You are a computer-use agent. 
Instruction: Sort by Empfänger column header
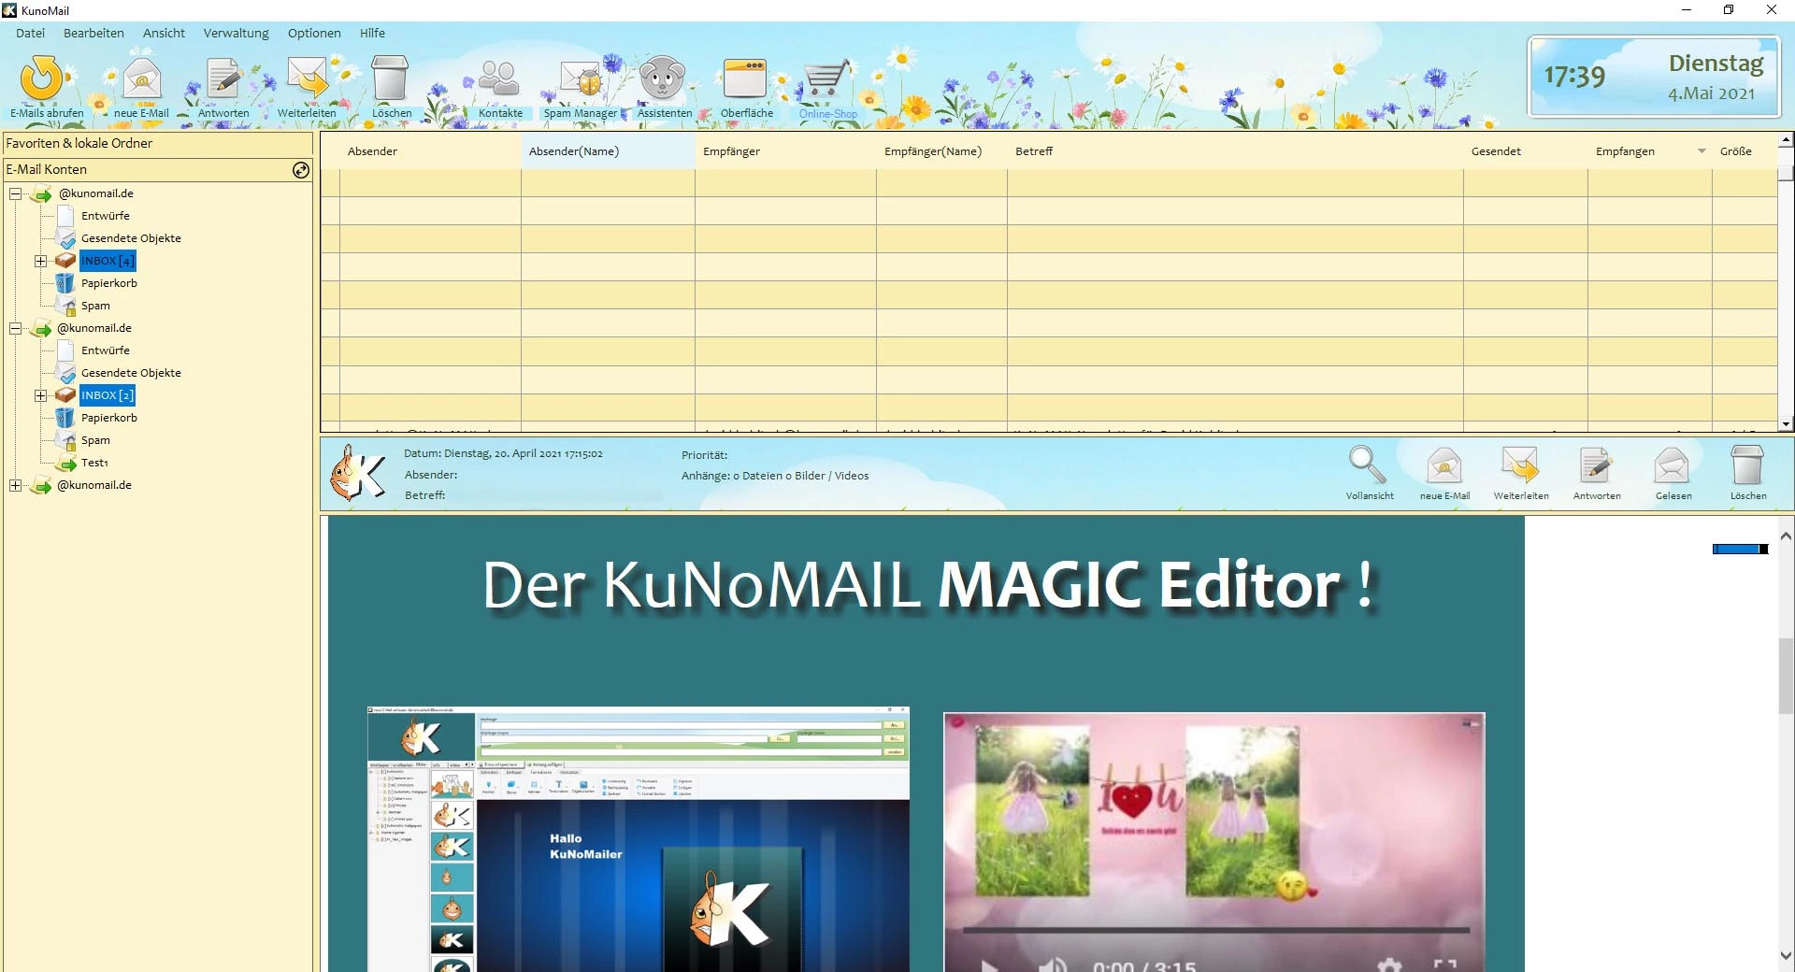coord(785,151)
